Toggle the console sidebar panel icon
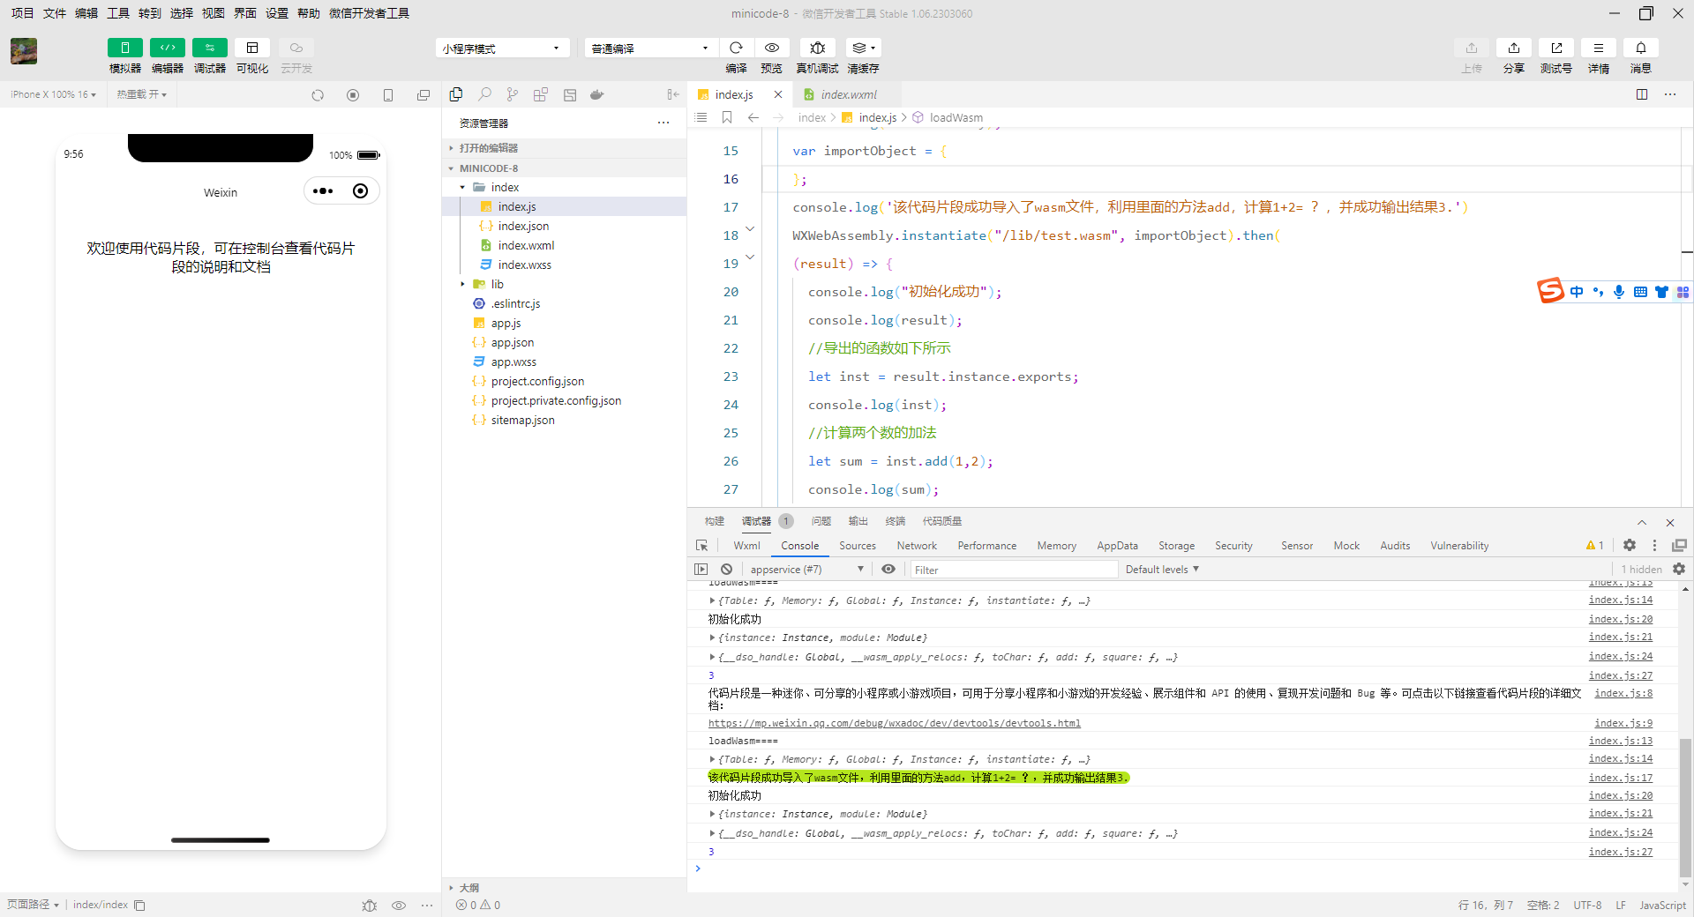Viewport: 1694px width, 917px height. coord(701,570)
